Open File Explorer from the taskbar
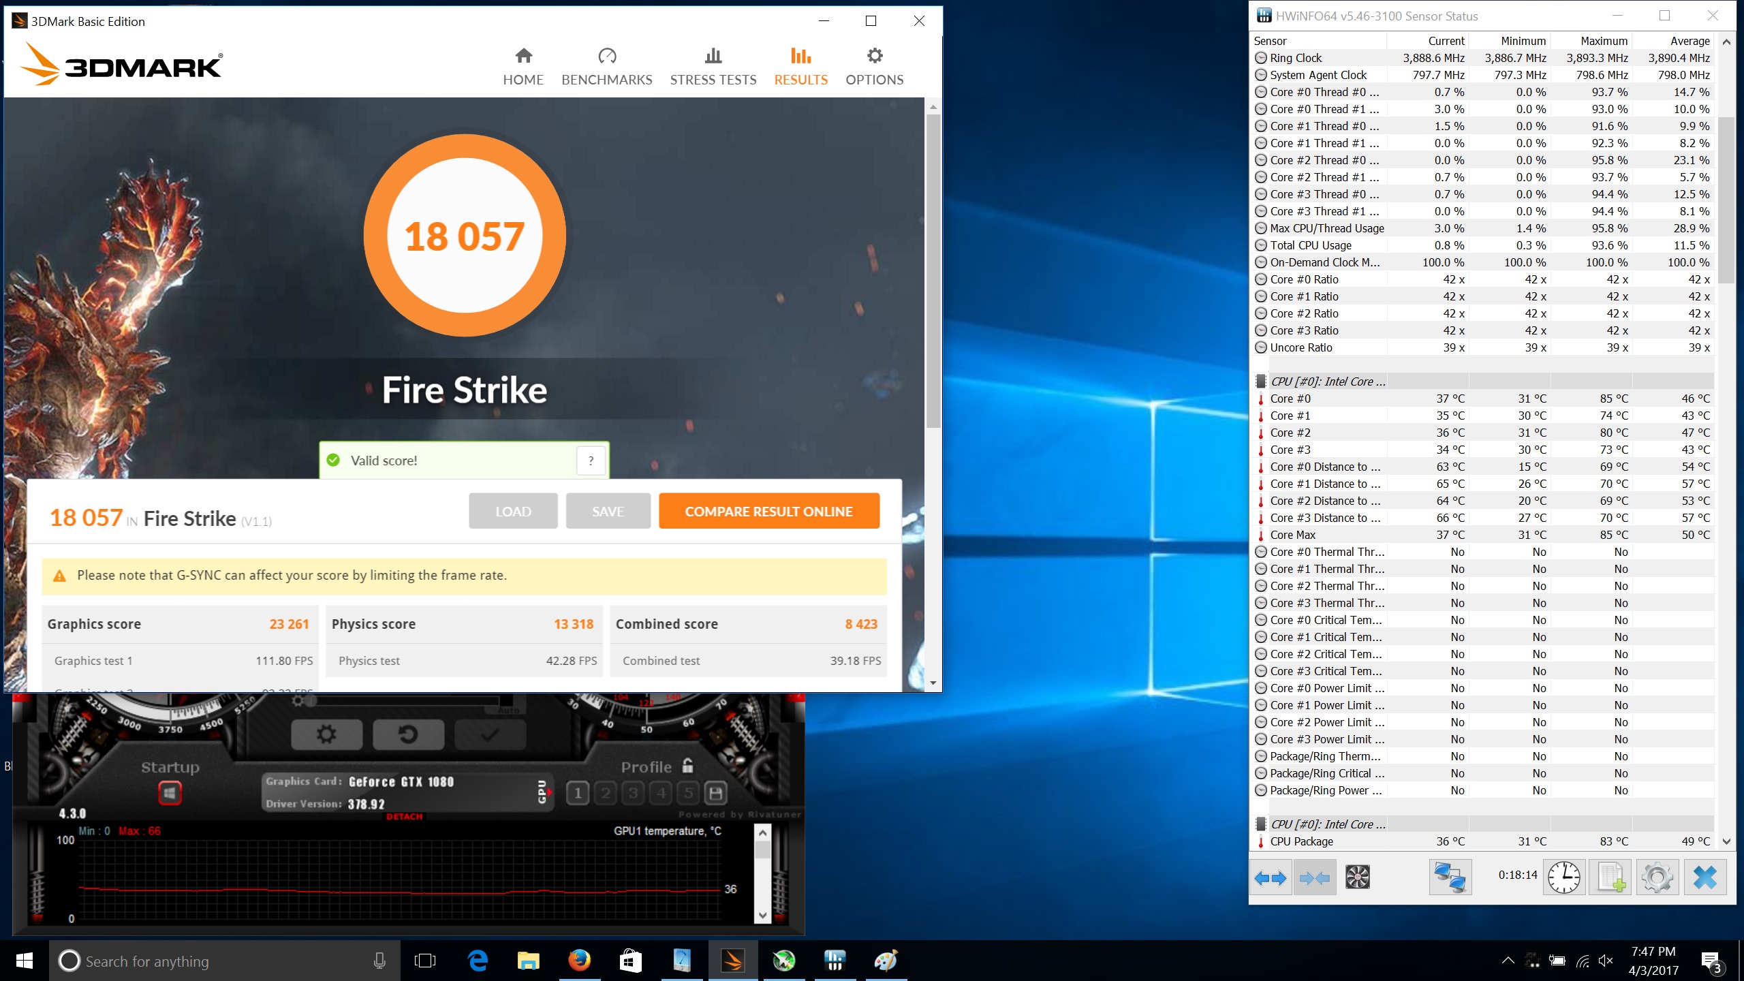Screen dimensions: 1744x981 (529, 961)
